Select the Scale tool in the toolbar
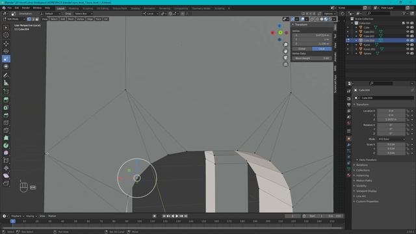Screen dimensions: 416x234 click(x=6, y=59)
